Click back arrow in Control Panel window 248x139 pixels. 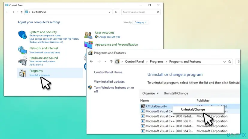pyautogui.click(x=7, y=12)
